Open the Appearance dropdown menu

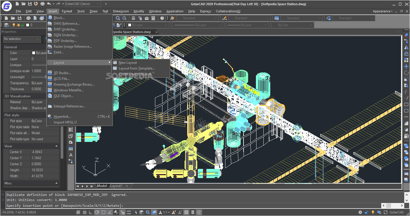382,11
